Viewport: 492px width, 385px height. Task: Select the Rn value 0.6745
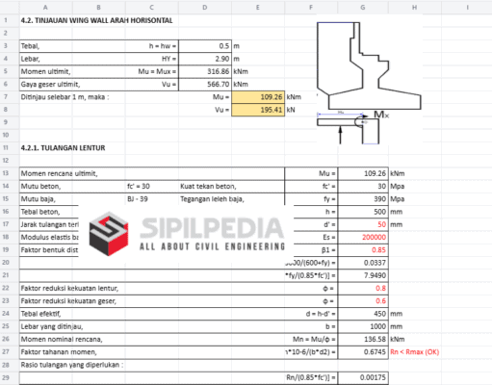point(363,352)
